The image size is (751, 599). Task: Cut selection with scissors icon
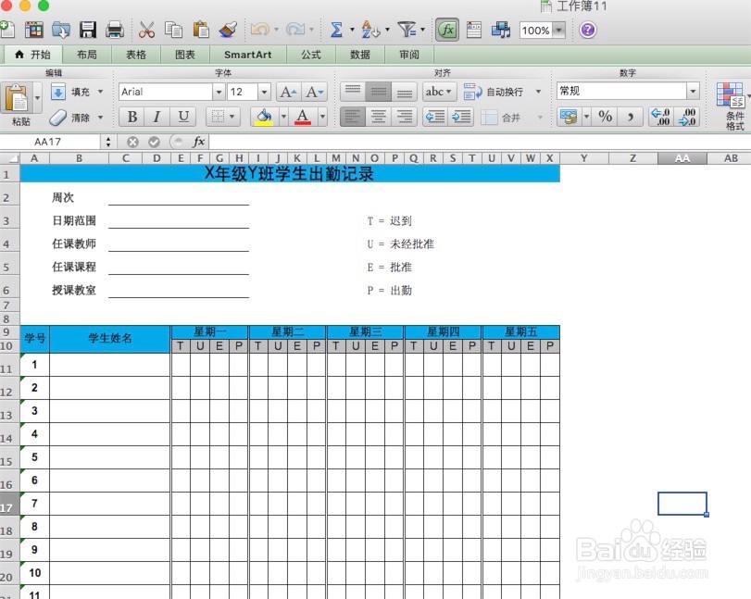tap(146, 31)
